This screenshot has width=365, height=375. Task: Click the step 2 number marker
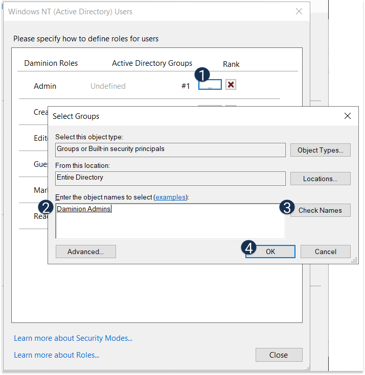47,207
